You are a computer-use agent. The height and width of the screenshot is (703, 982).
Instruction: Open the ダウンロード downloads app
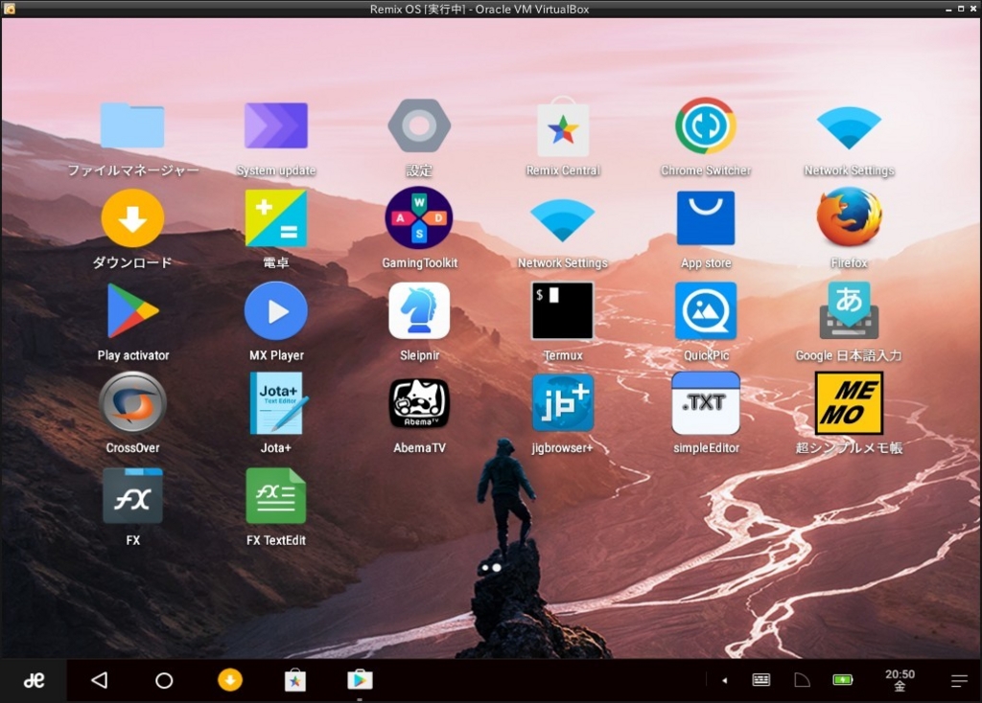(132, 218)
